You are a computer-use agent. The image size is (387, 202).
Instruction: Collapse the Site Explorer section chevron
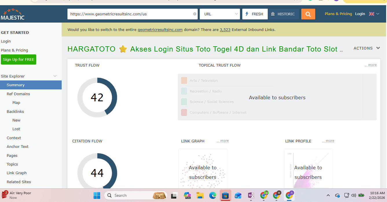[x=55, y=76]
